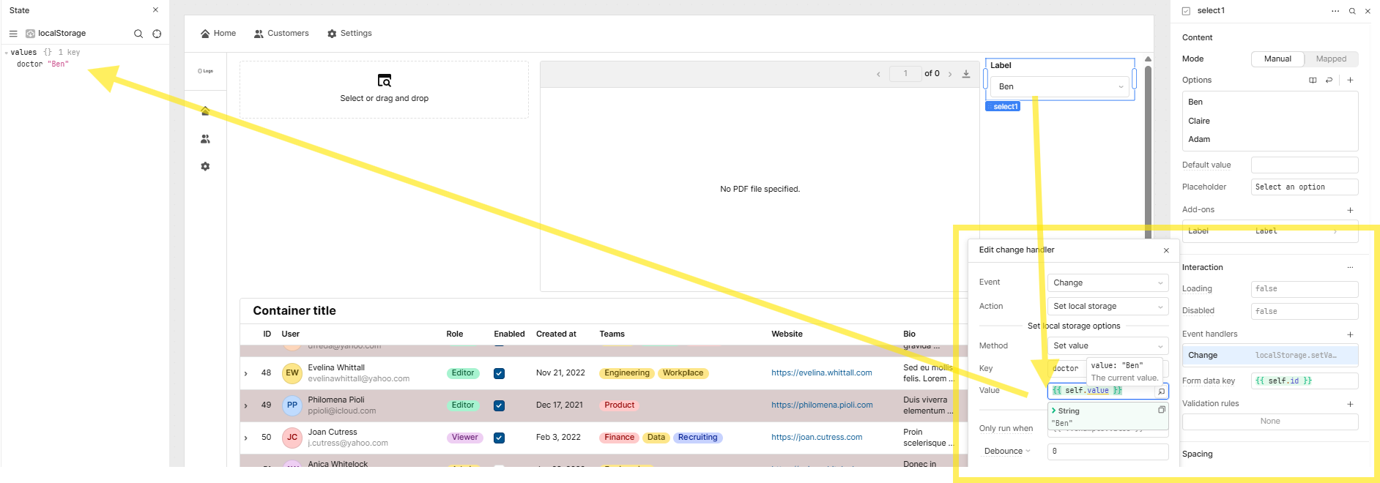Image resolution: width=1380 pixels, height=483 pixels.
Task: Click the download icon in PDF viewer
Action: point(966,74)
